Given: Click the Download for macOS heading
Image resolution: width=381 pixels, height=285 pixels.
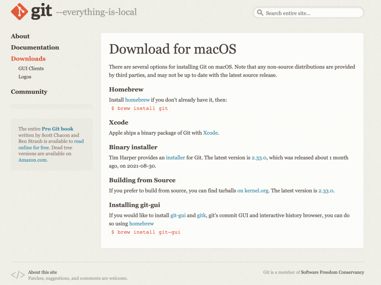Looking at the screenshot, I should [173, 49].
